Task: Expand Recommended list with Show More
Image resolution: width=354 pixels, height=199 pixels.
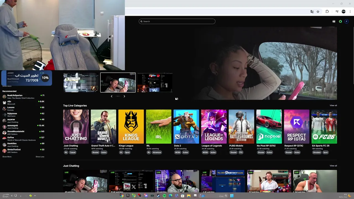Action: click(x=7, y=157)
